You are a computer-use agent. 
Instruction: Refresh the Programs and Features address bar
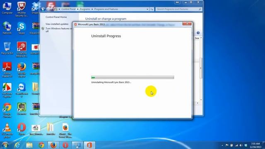tap(152, 9)
